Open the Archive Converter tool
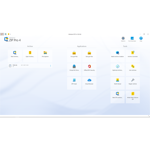The height and width of the screenshot is (150, 150). tap(133, 56)
